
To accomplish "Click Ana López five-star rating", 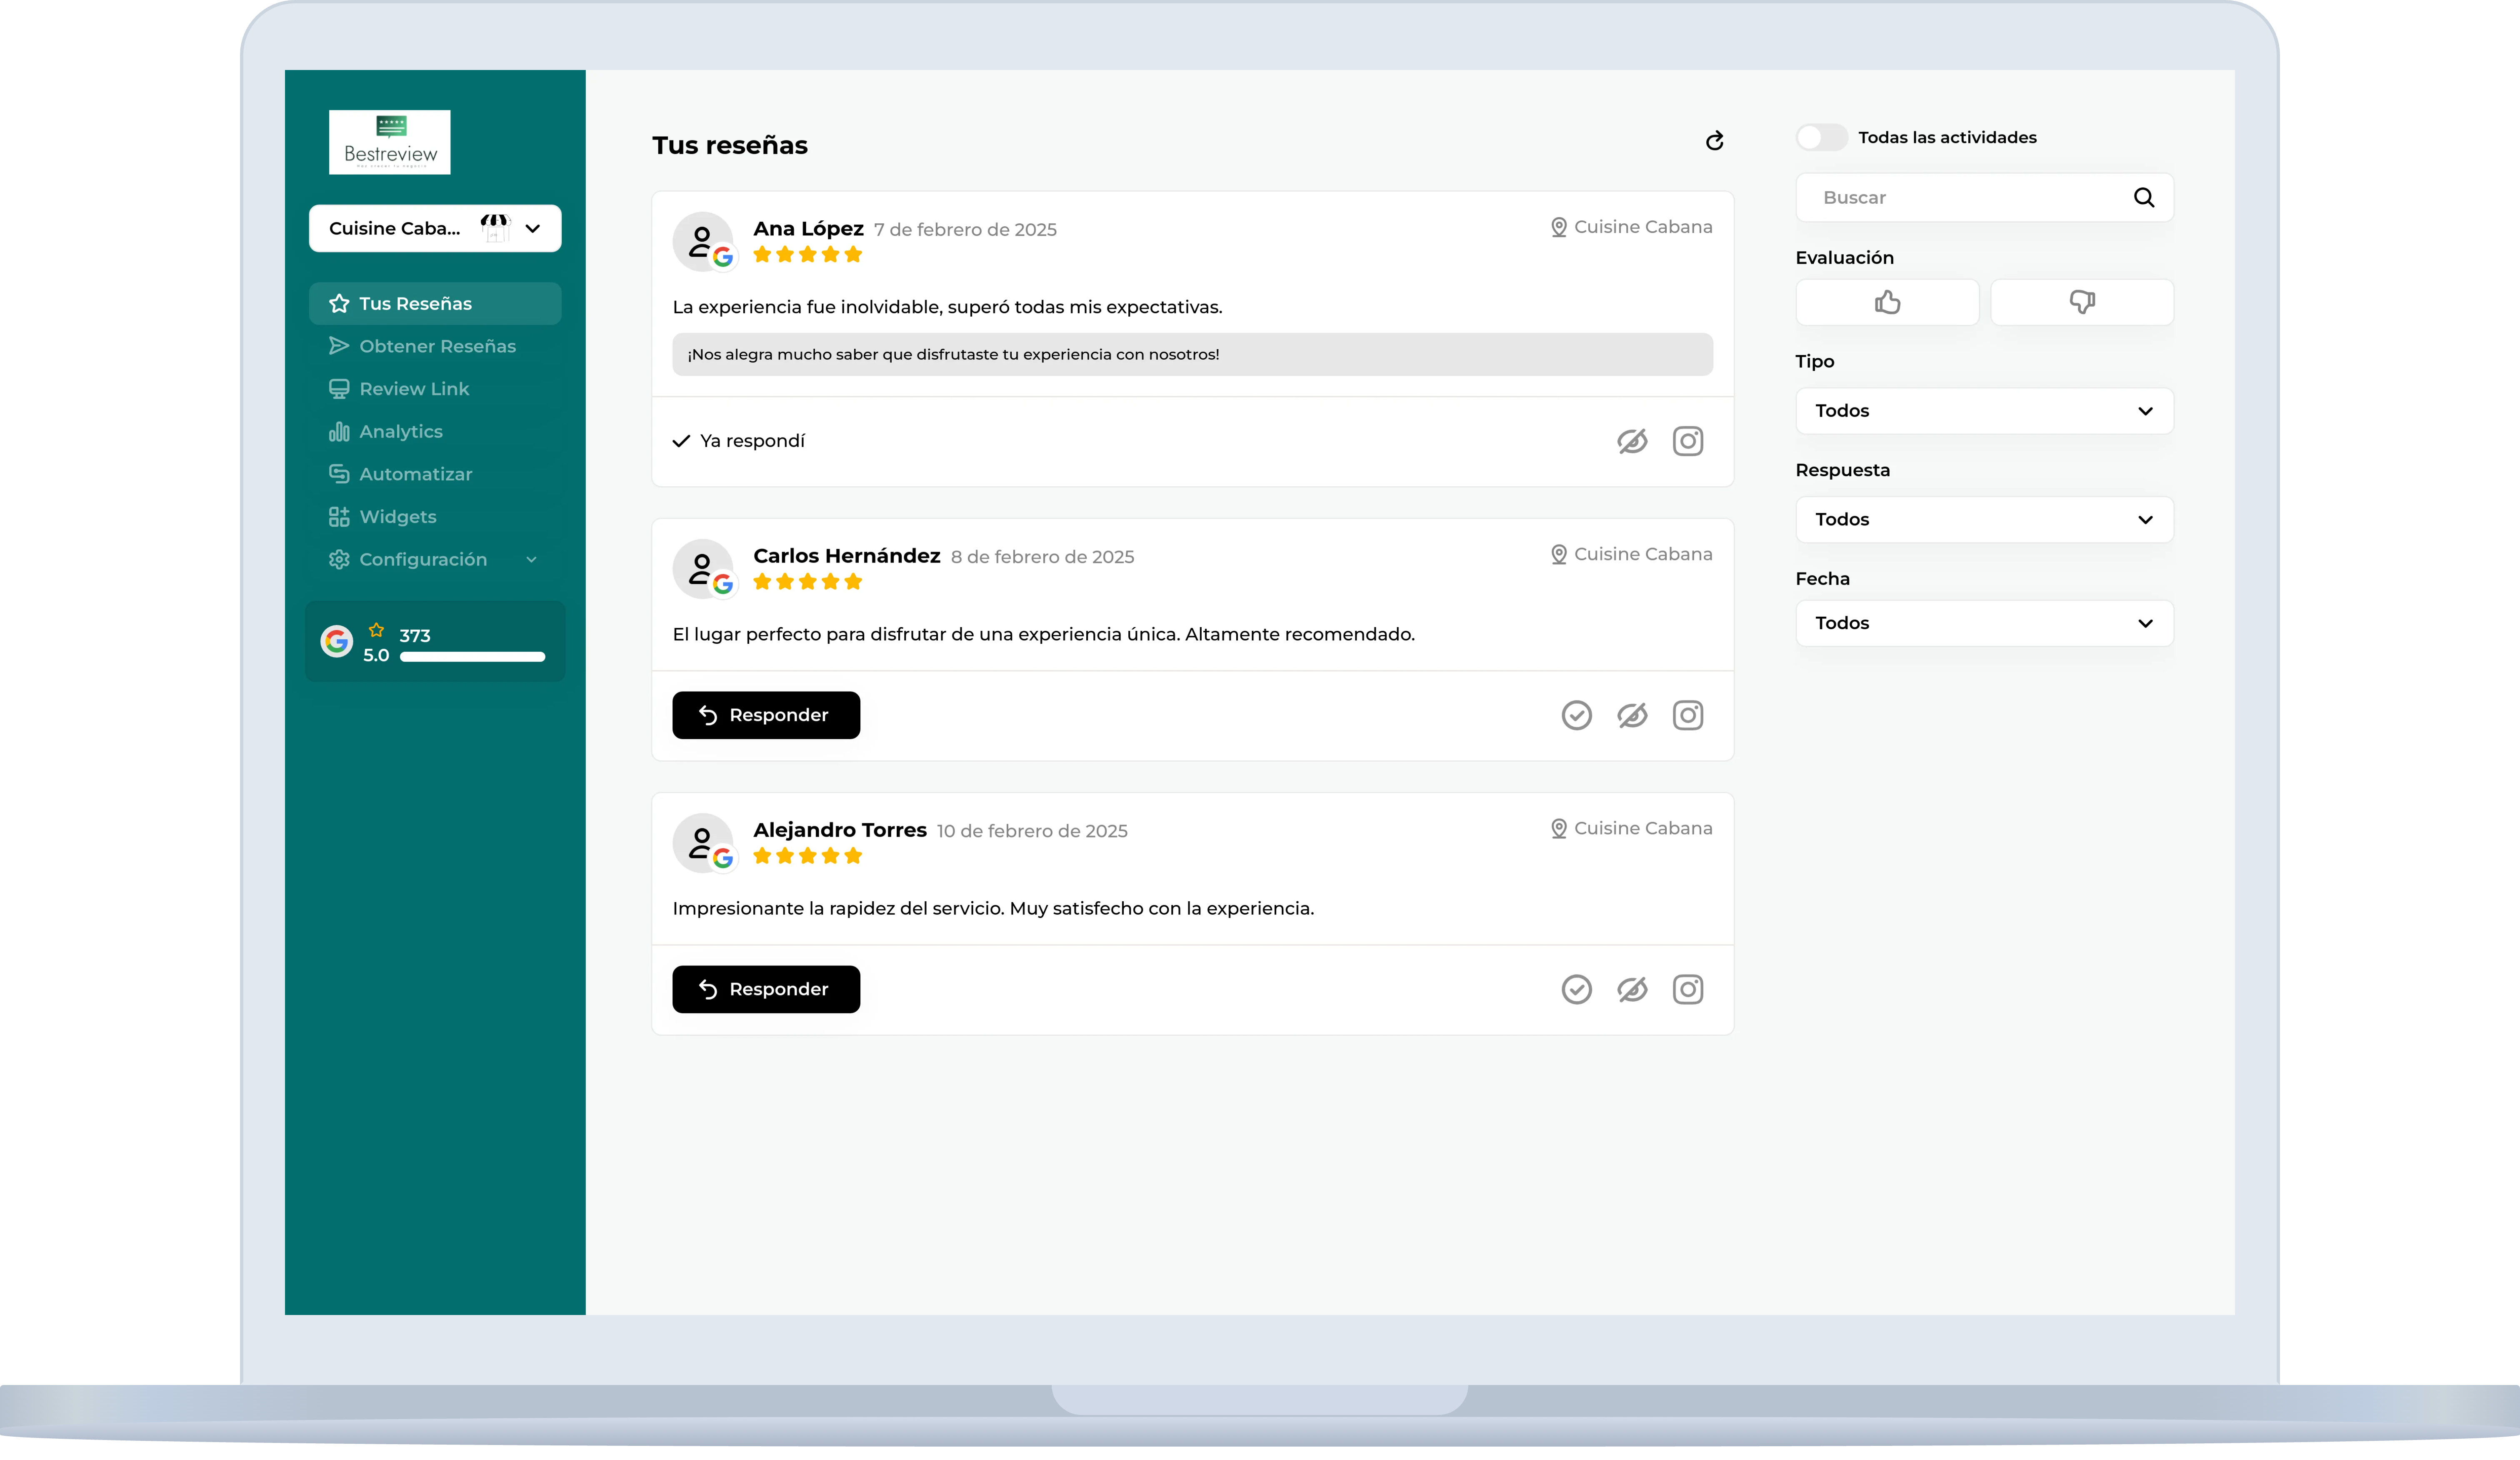I will point(807,255).
